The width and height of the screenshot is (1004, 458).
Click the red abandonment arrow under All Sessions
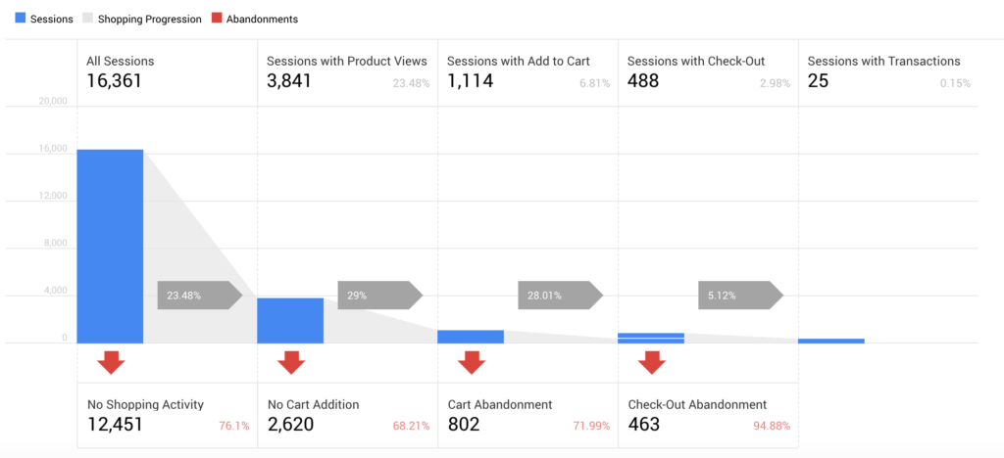point(111,363)
